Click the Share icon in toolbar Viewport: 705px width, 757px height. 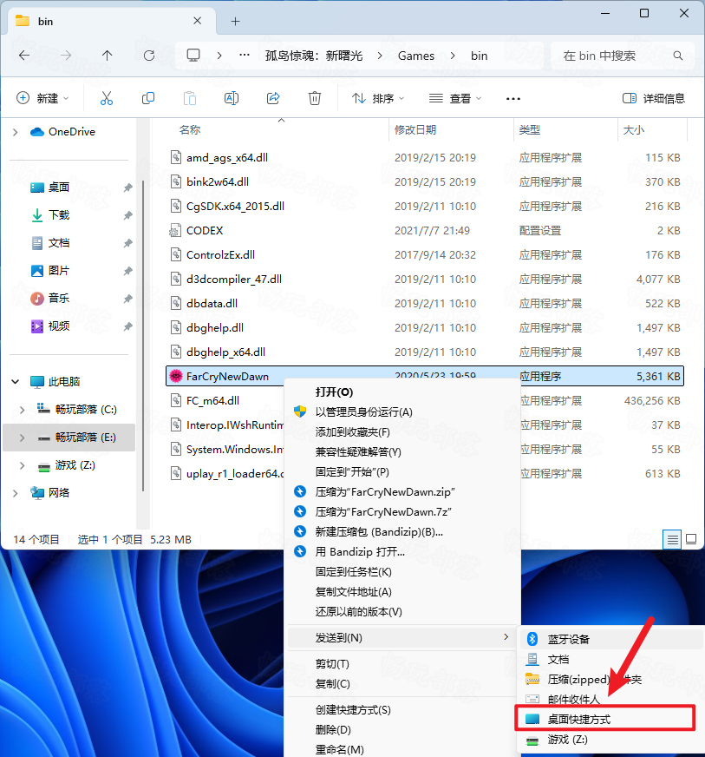pos(273,98)
